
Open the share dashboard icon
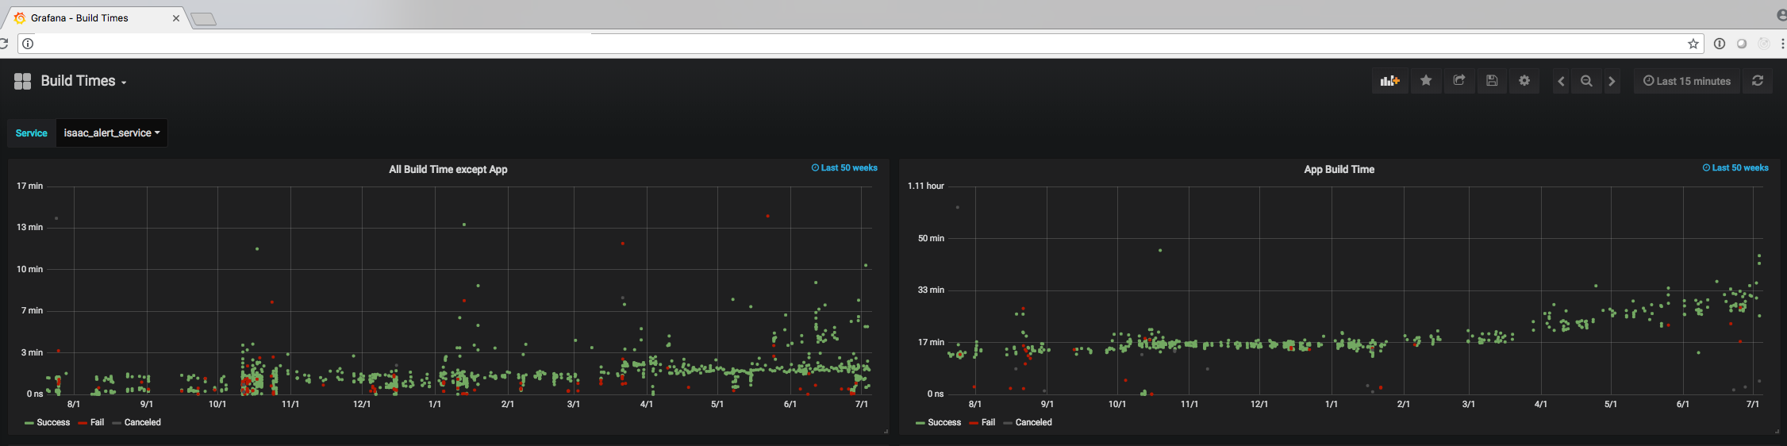[1458, 81]
